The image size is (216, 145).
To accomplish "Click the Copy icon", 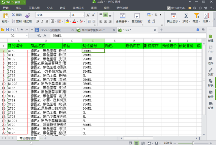I will point(13,21).
